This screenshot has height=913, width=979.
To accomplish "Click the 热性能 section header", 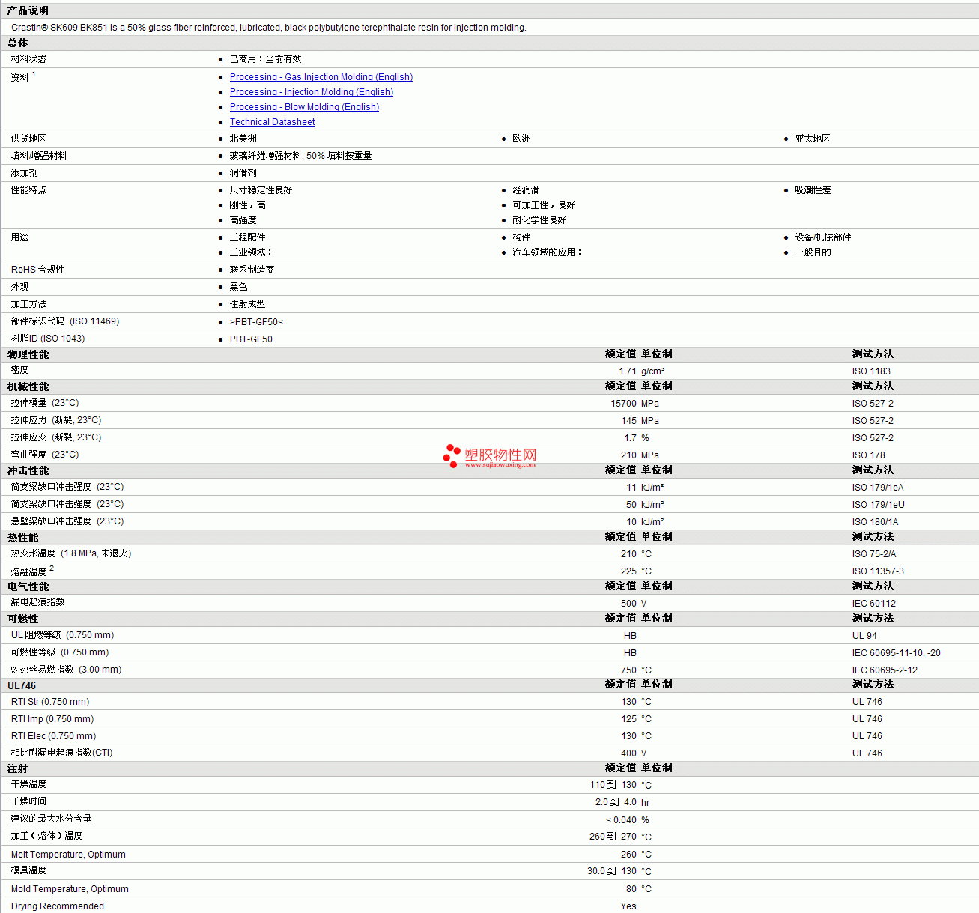I will coord(23,537).
